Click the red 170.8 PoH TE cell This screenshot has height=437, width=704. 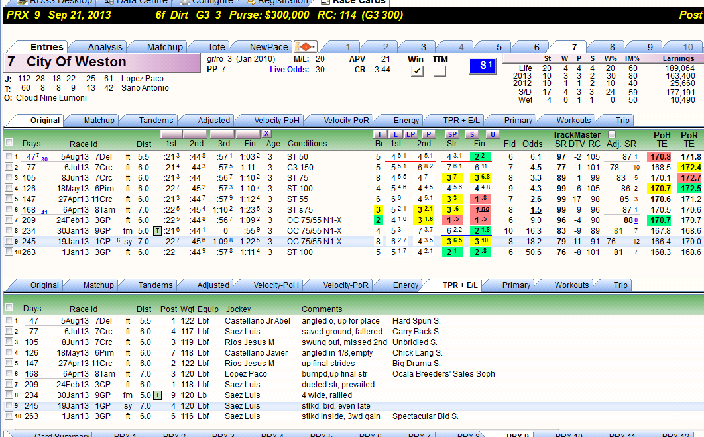660,156
